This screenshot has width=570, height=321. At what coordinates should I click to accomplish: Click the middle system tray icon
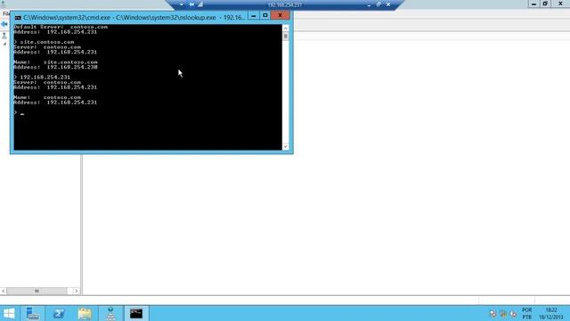coord(503,313)
